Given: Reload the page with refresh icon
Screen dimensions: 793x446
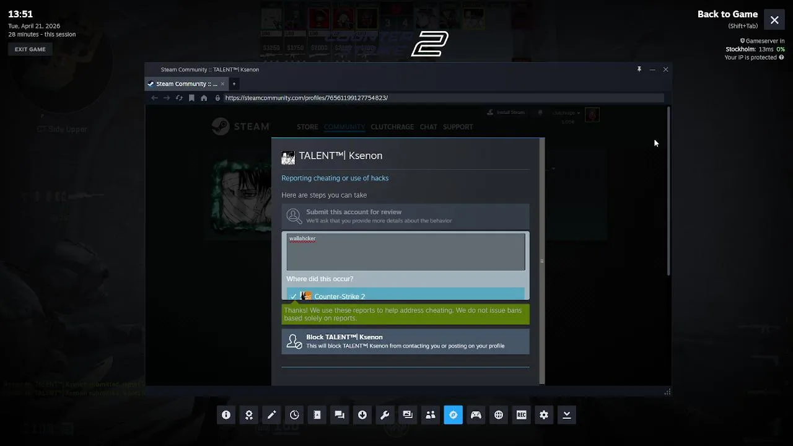Looking at the screenshot, I should [x=179, y=98].
